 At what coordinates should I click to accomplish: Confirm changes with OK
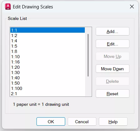pos(51,122)
